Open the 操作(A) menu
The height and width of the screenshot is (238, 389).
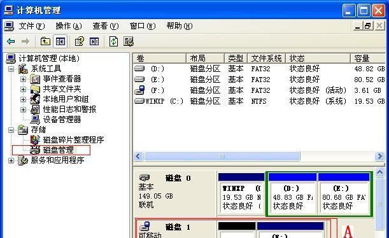click(x=69, y=26)
